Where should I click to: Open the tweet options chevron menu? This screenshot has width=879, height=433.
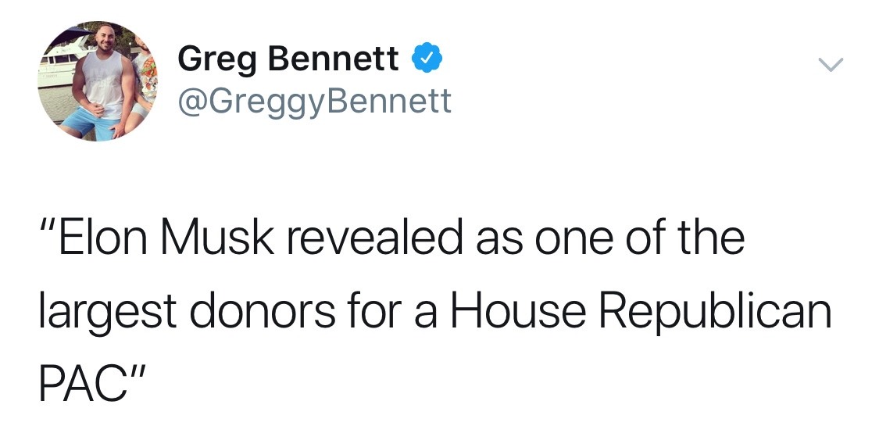pos(831,66)
